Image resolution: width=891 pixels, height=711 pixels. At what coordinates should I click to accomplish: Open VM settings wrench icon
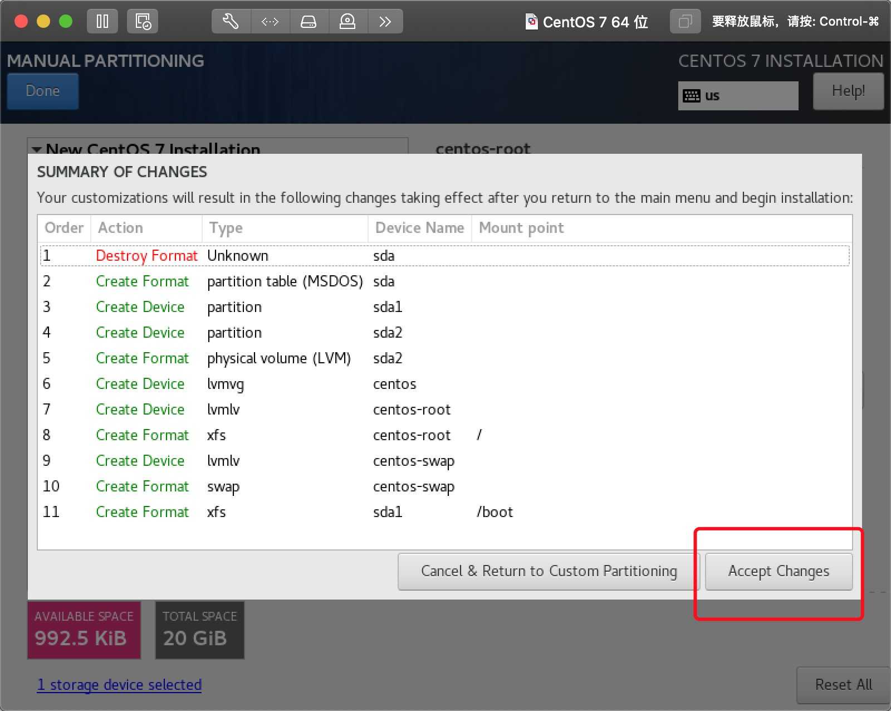tap(231, 22)
